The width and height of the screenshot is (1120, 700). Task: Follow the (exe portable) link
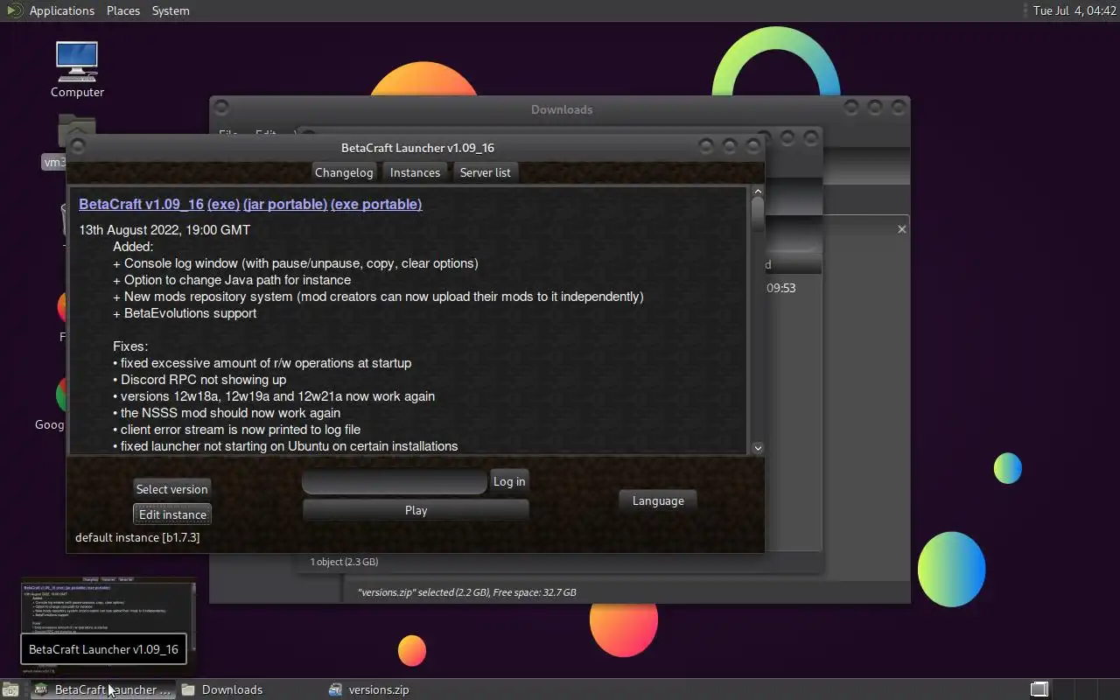tap(376, 204)
